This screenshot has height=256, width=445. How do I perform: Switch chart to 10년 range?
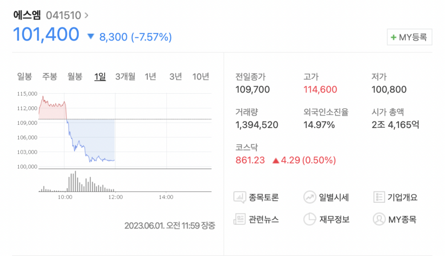coord(201,76)
